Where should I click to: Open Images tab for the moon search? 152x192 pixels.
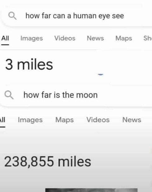tap(30, 120)
